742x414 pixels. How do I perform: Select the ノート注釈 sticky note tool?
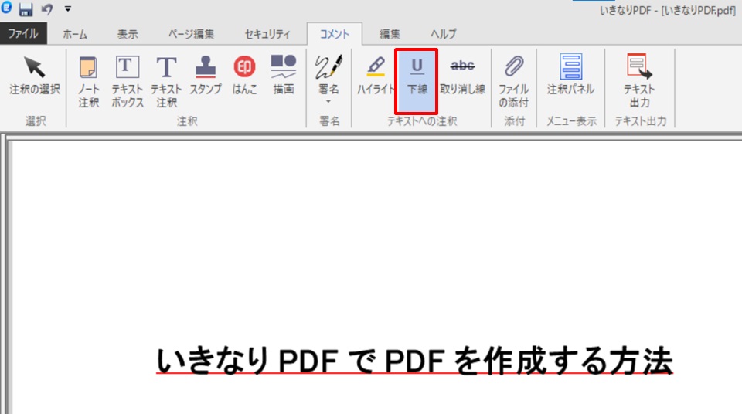[x=88, y=81]
